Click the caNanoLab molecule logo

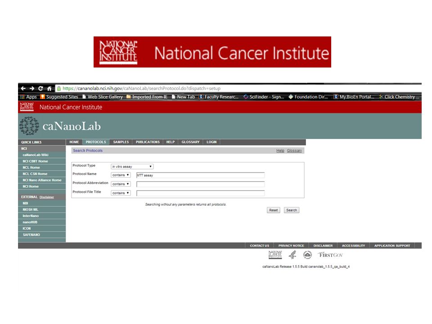click(29, 126)
